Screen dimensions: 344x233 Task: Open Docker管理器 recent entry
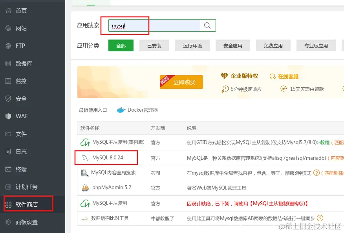[137, 110]
